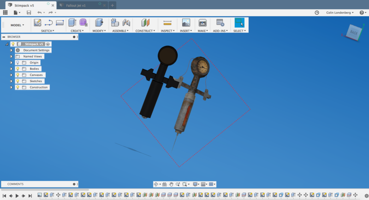Open the Insert canvas image tool
This screenshot has width=369, height=200.
click(186, 23)
